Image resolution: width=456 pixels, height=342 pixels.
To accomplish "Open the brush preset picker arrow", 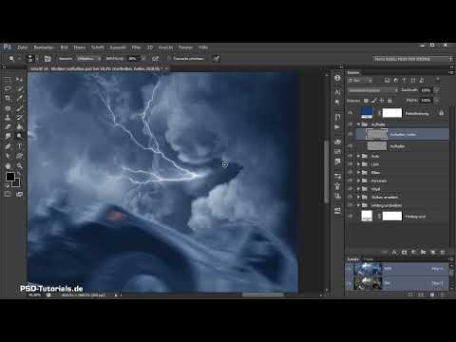I will tap(37, 59).
